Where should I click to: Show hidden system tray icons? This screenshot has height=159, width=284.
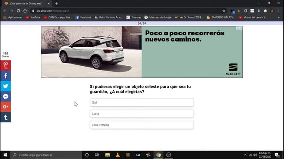click(x=245, y=155)
